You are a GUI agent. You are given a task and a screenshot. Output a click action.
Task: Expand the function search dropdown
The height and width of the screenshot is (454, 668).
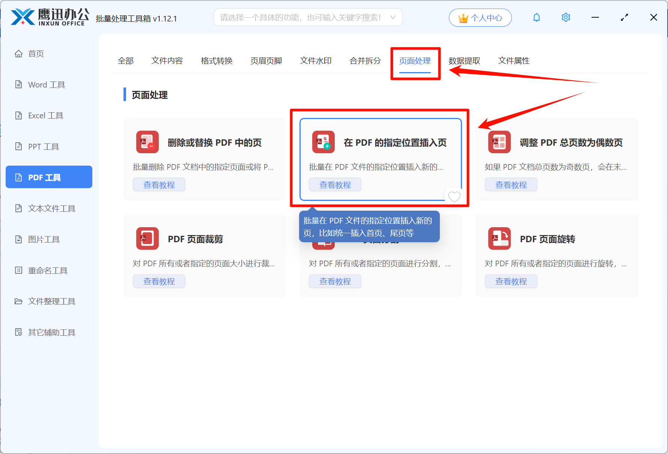[393, 17]
